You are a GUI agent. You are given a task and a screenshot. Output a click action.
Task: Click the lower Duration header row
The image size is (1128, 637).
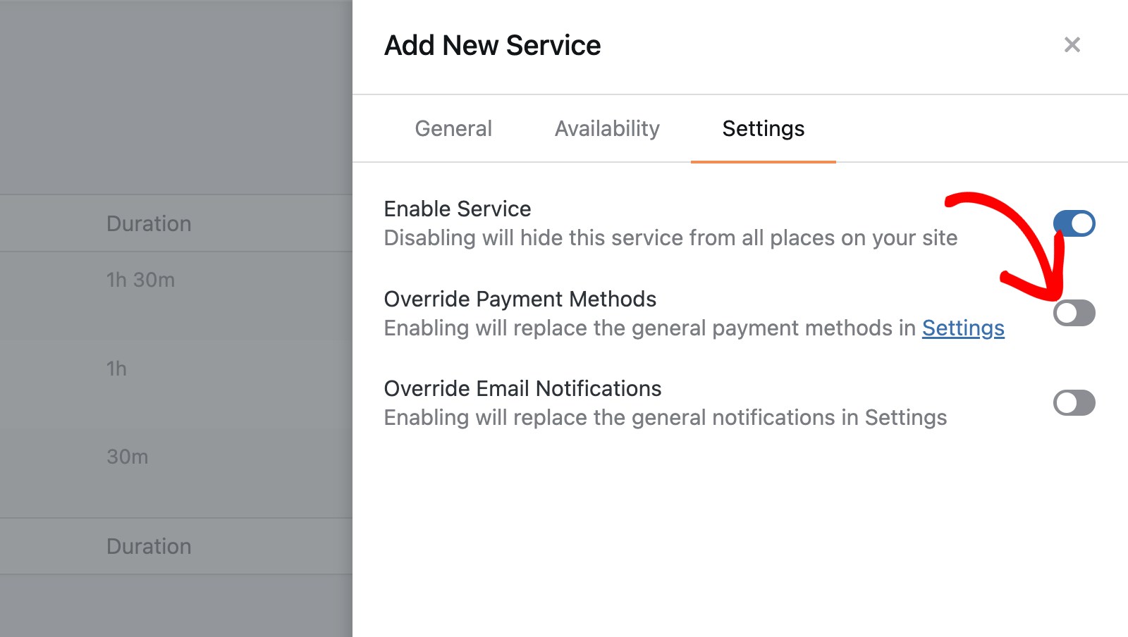(x=149, y=546)
